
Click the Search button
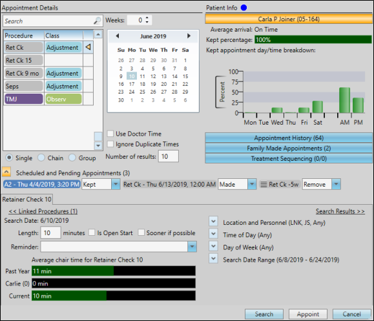pos(264,314)
